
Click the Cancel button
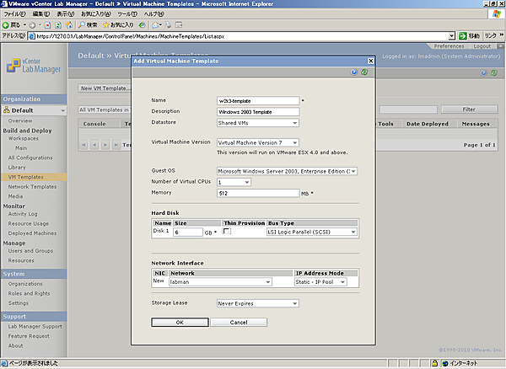point(239,323)
